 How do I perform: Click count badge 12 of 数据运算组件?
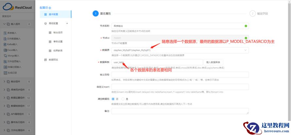pyautogui.click(x=28, y=98)
